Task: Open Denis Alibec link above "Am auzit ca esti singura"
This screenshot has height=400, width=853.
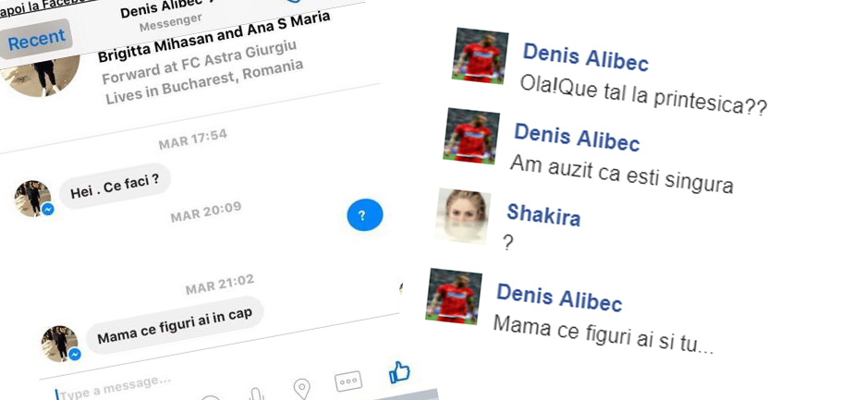Action: click(577, 137)
